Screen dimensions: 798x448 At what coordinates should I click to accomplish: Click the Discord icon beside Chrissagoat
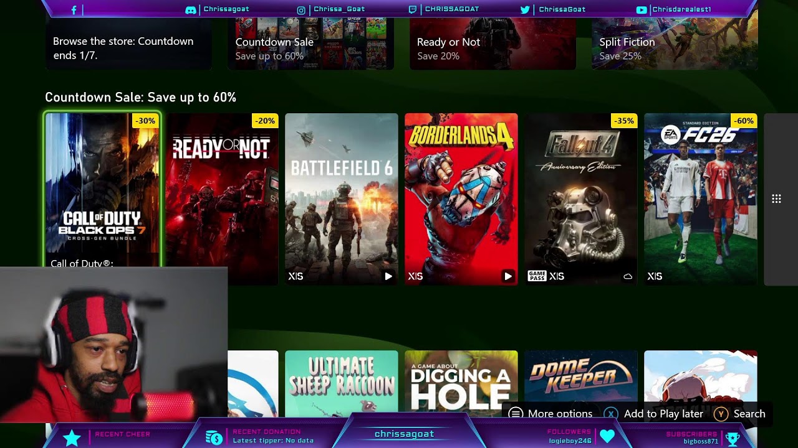click(x=191, y=9)
